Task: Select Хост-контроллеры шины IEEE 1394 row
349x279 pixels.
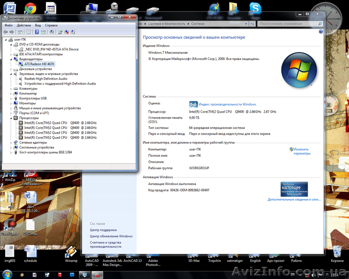Action: 46,153
